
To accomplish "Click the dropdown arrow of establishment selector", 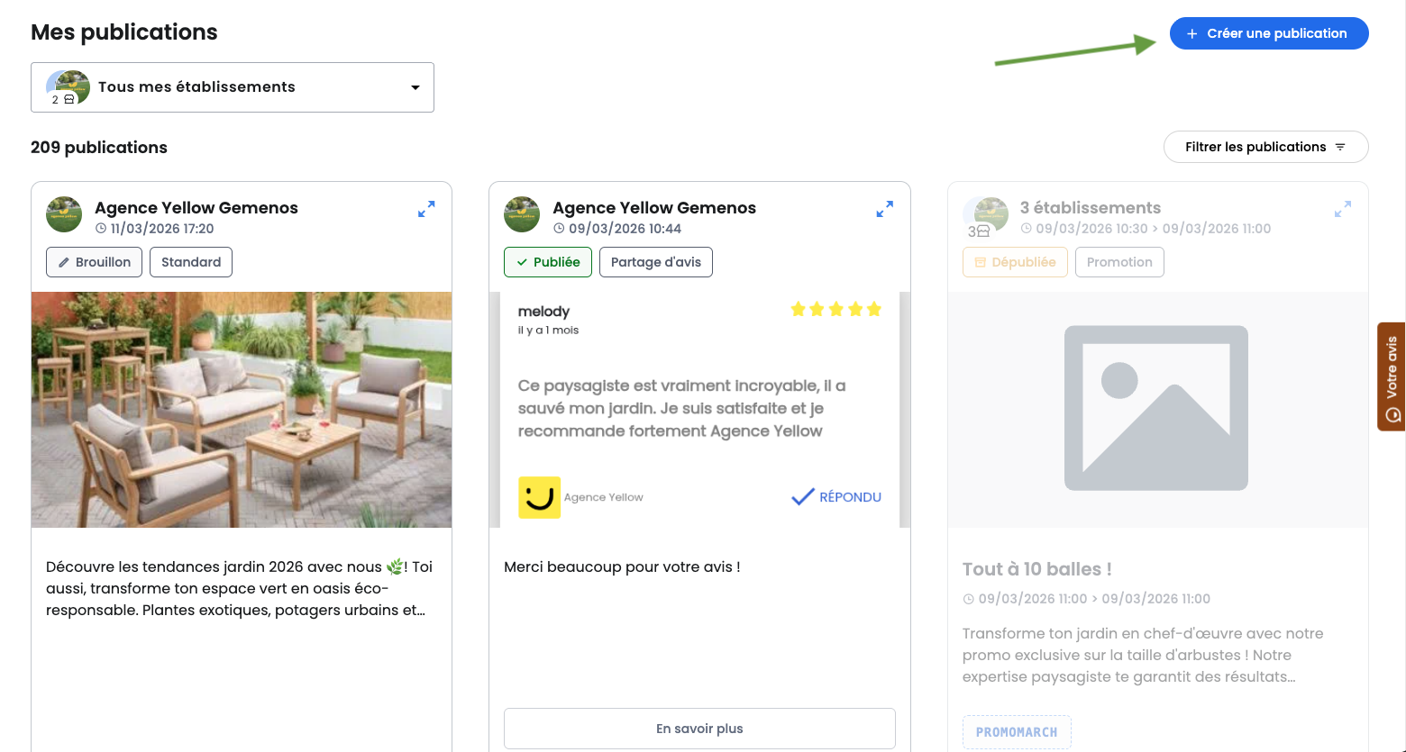I will tap(415, 87).
